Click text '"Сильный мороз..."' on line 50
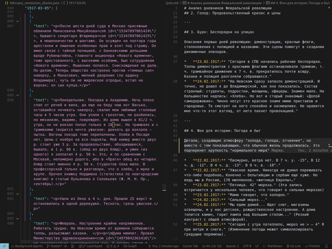 point(247,200)
